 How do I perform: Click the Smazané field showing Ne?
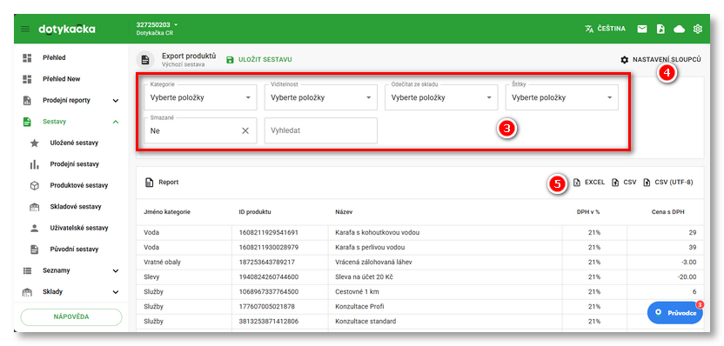point(200,130)
